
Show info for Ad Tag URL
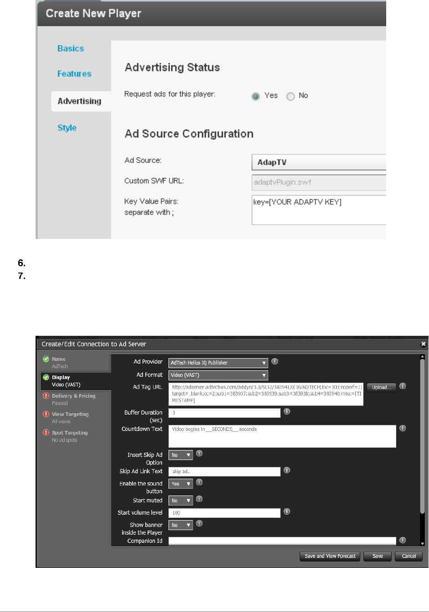(x=403, y=386)
